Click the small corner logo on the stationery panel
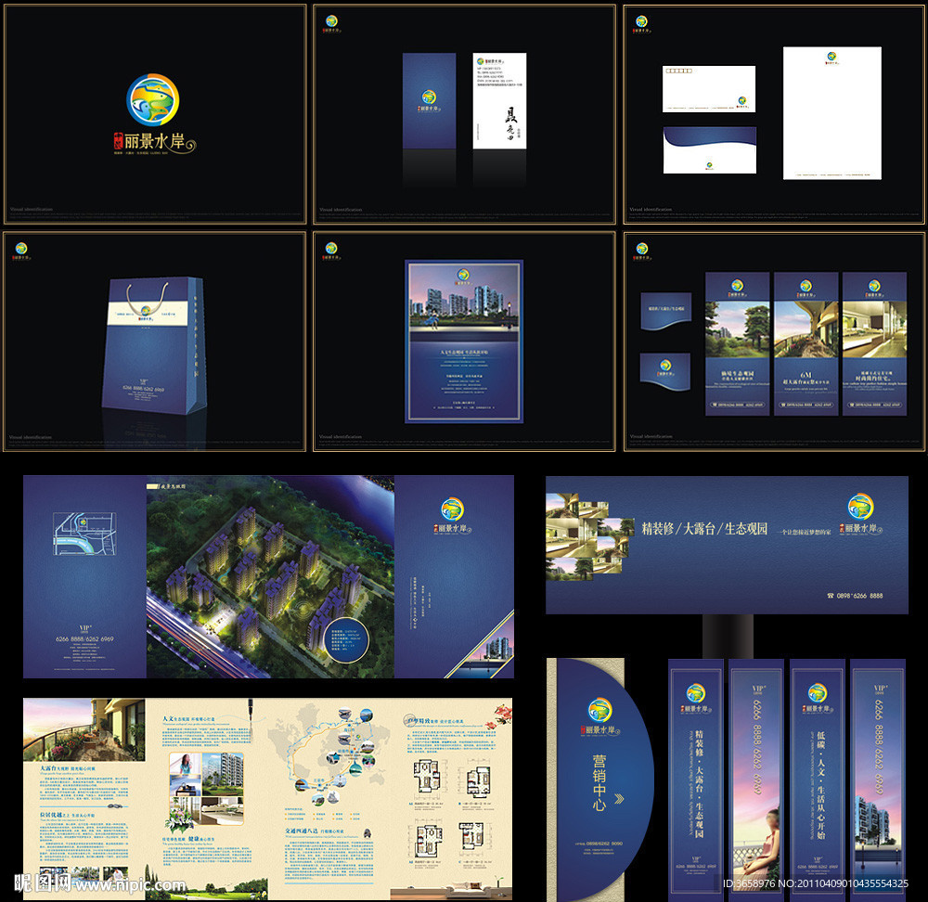Viewport: 928px width, 902px height. [641, 24]
